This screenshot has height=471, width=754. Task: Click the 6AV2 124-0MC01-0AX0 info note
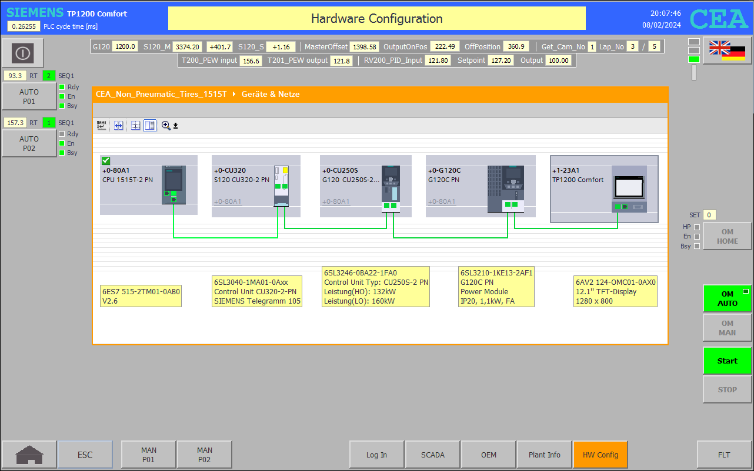[615, 291]
